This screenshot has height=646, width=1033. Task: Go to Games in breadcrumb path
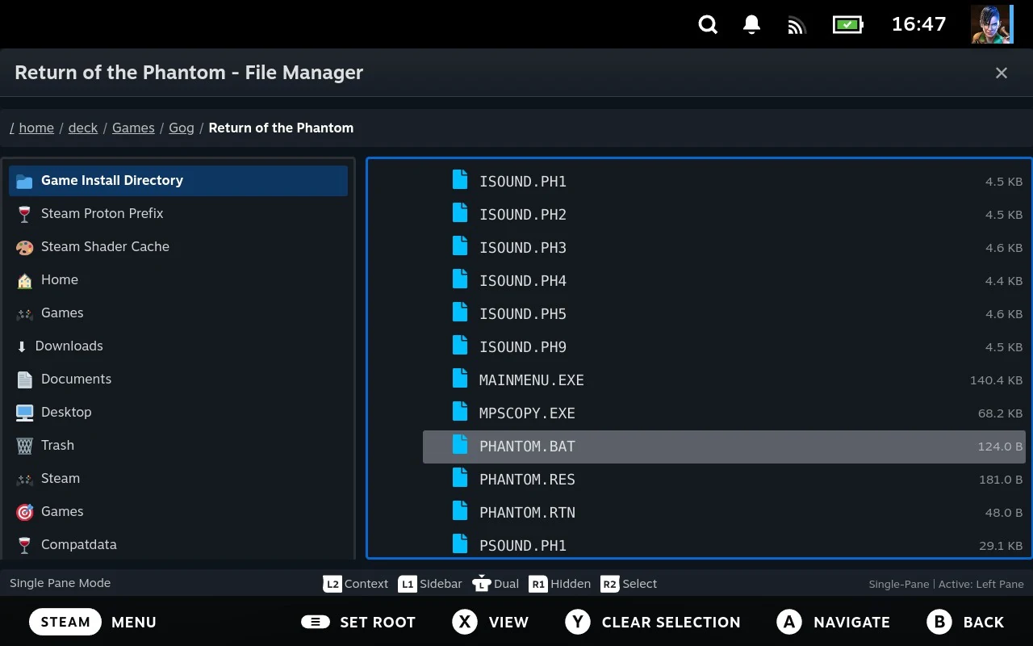point(133,128)
